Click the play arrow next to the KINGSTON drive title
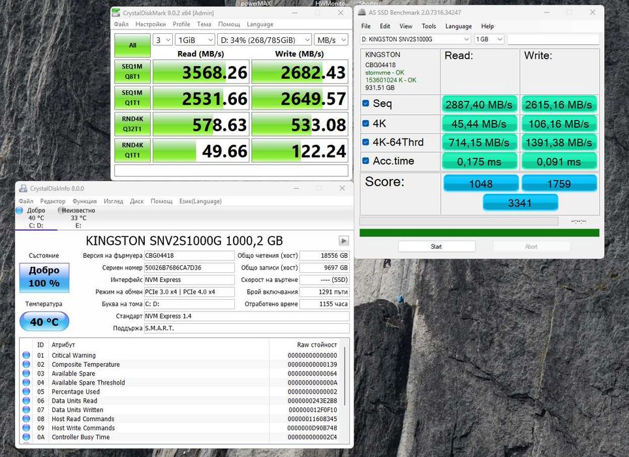The width and height of the screenshot is (629, 457). click(x=343, y=241)
